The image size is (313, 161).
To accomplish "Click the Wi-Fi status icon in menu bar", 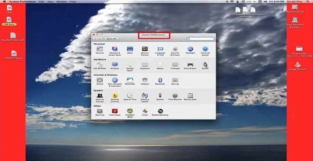I will click(232, 1).
